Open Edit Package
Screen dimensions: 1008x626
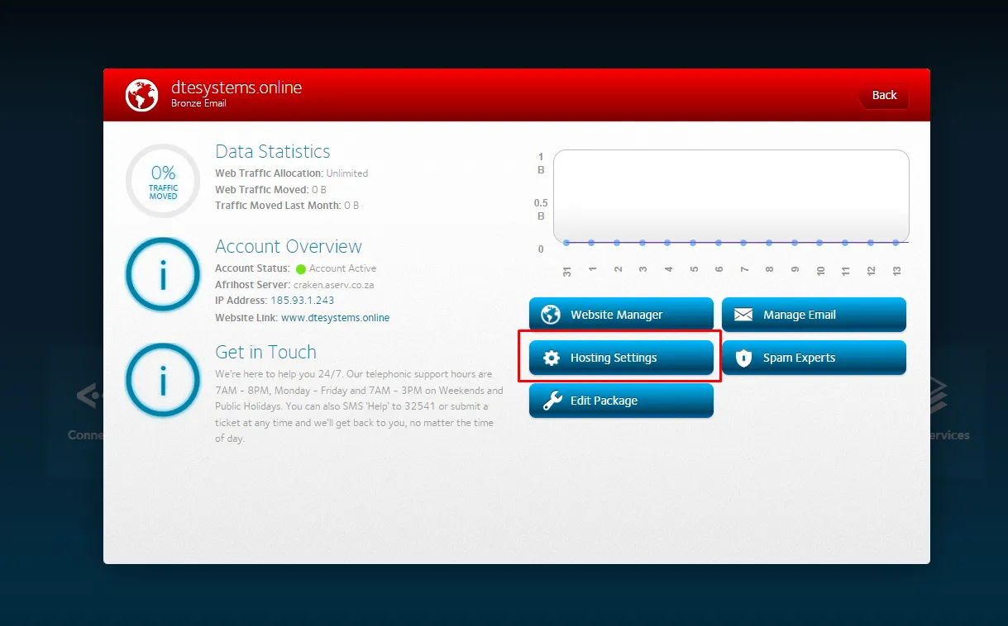click(x=621, y=401)
